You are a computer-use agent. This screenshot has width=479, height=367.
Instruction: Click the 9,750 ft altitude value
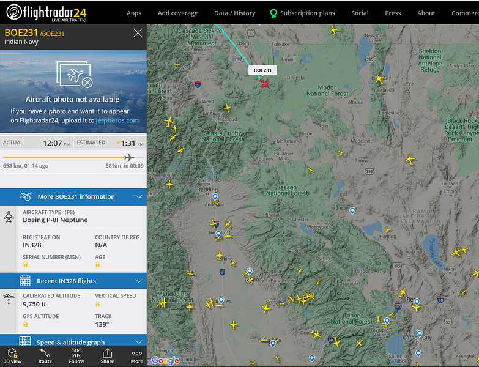point(34,304)
